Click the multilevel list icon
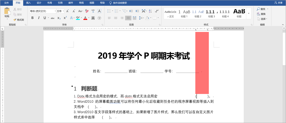 pos(124,11)
